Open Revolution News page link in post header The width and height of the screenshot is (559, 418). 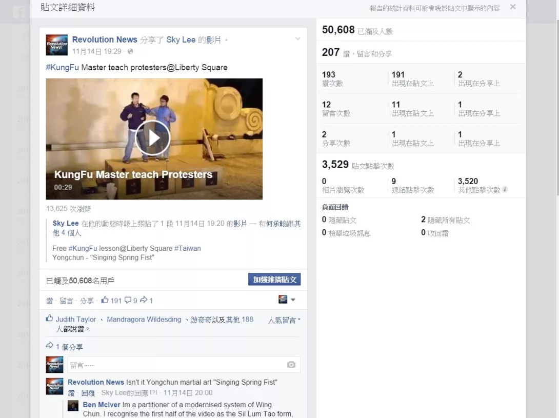click(x=105, y=39)
